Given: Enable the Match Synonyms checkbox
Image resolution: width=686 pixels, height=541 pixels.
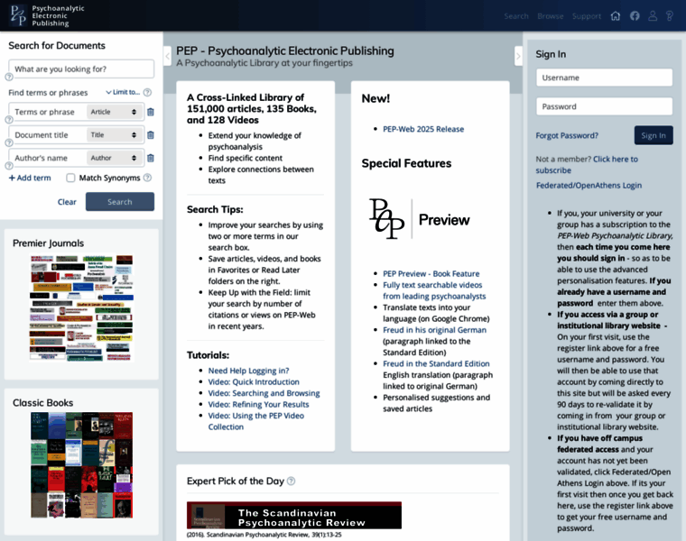Looking at the screenshot, I should pos(70,178).
